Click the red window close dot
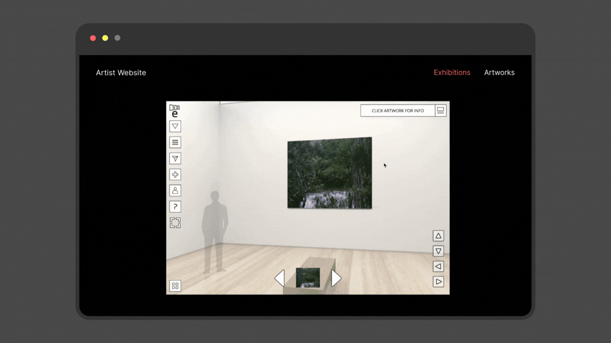 (x=93, y=38)
